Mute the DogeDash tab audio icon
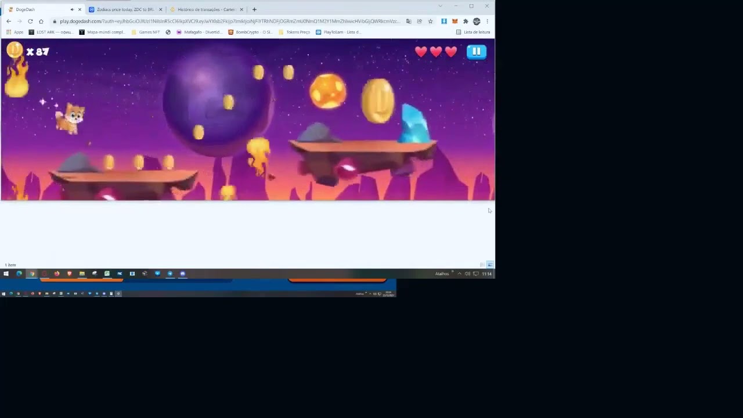The image size is (743, 418). pos(72,9)
